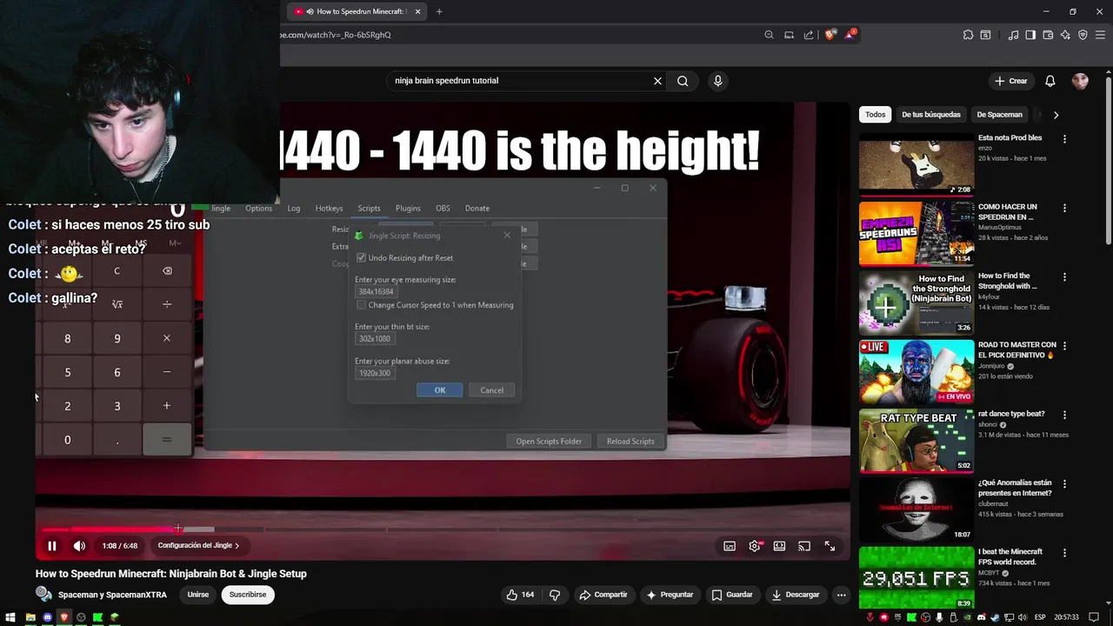
Task: Open Brave Shields panel icon
Action: point(830,35)
